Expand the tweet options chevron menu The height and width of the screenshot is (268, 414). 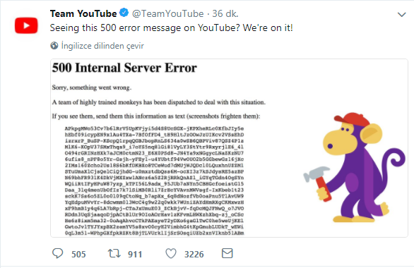click(x=401, y=15)
